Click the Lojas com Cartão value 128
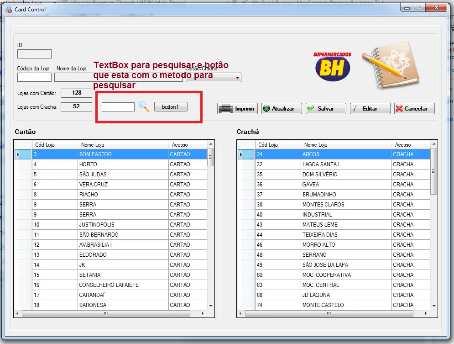Image resolution: width=454 pixels, height=344 pixels. (x=77, y=93)
